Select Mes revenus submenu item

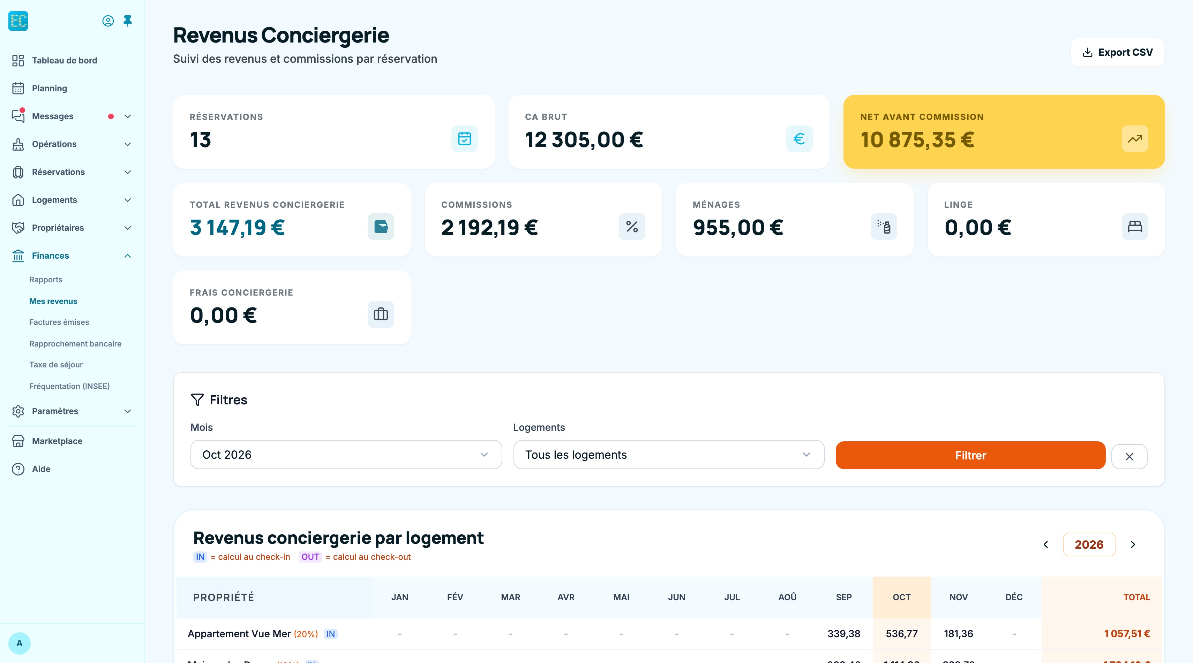tap(53, 301)
